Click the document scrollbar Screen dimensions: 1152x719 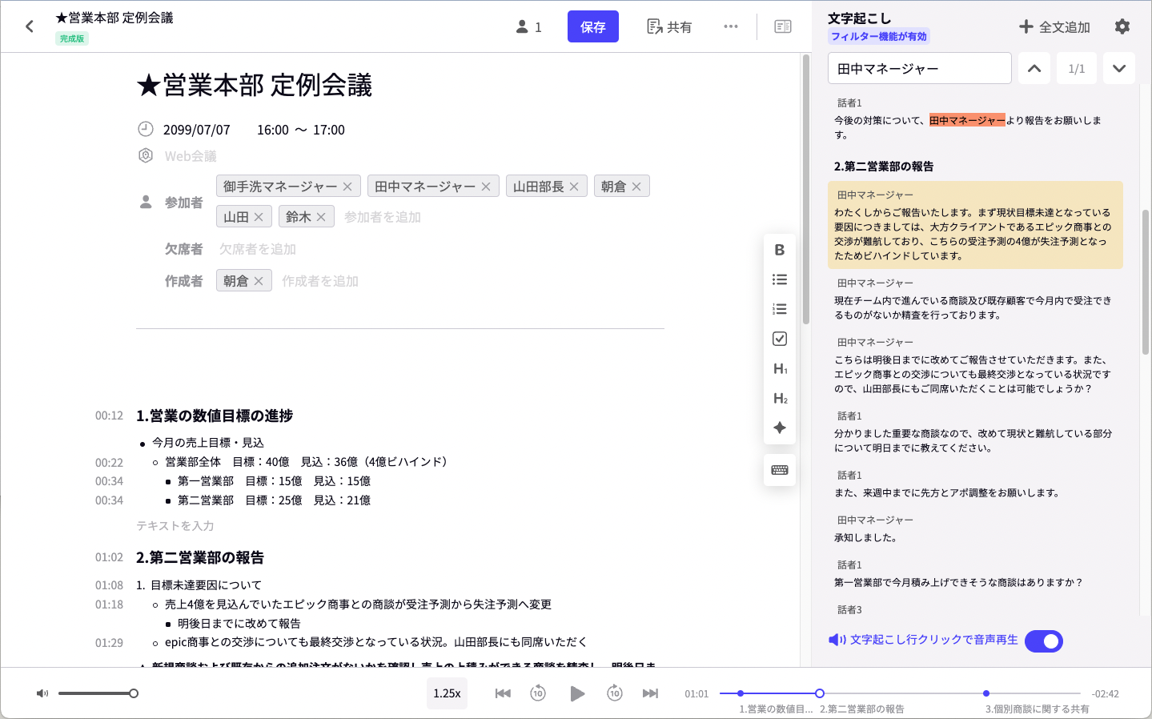coord(805,189)
